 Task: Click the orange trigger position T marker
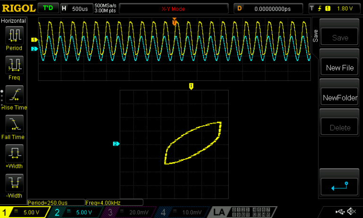pyautogui.click(x=174, y=22)
